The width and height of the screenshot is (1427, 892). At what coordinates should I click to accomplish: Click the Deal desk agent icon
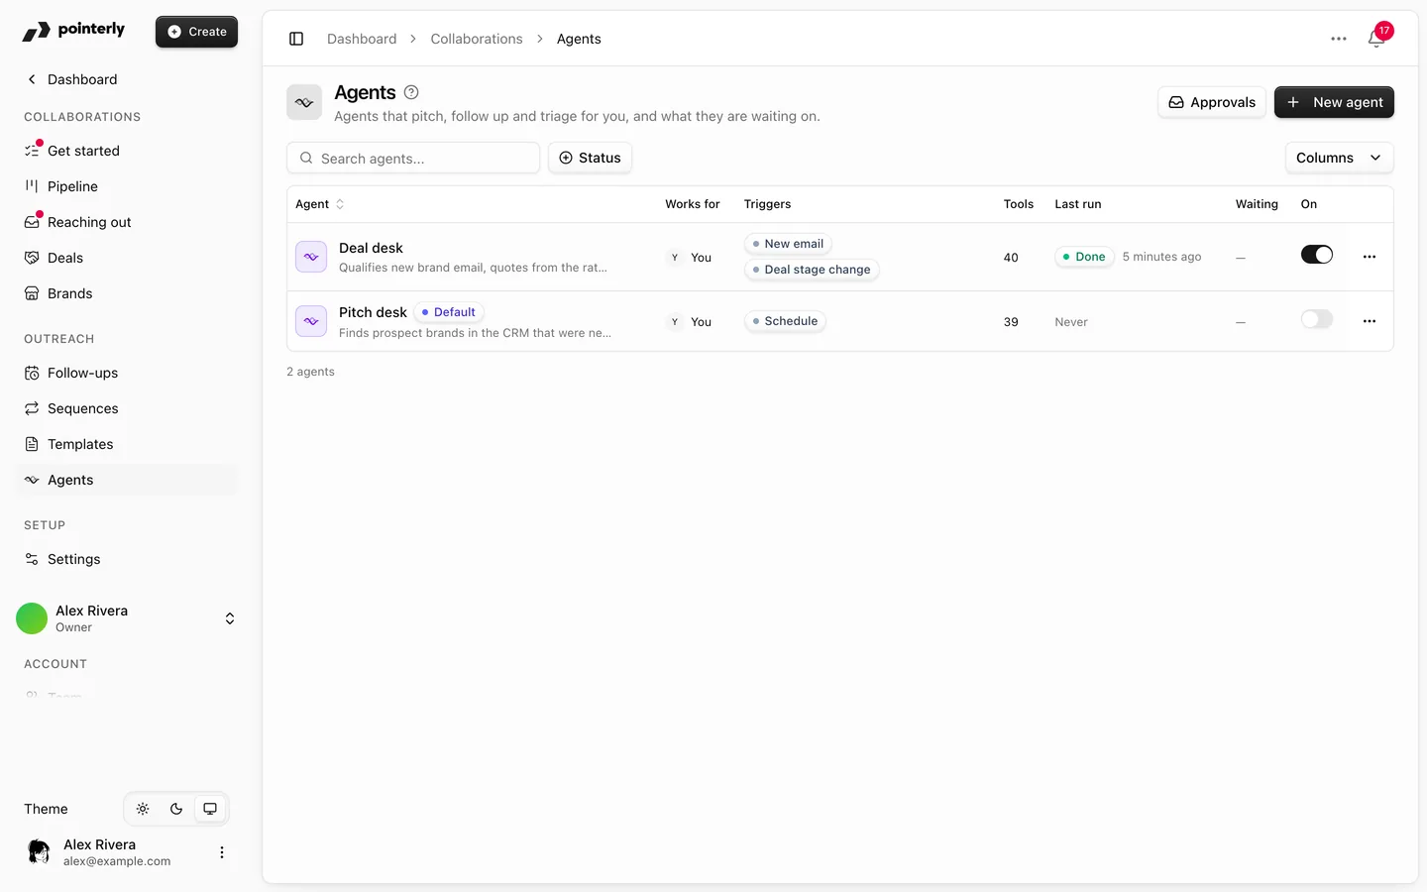[311, 257]
